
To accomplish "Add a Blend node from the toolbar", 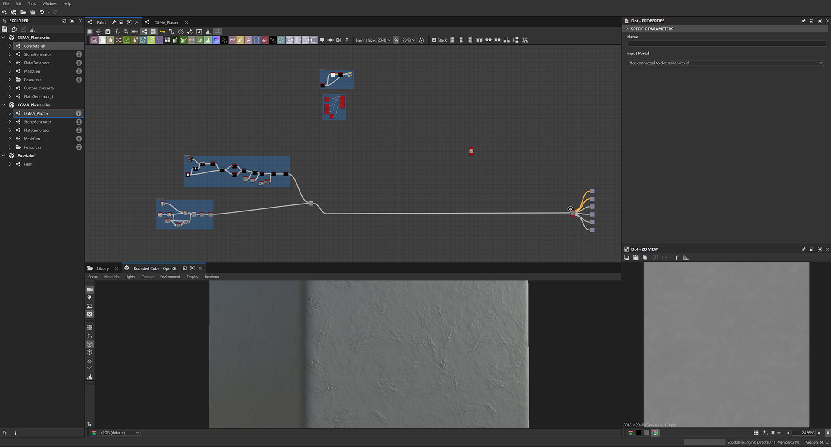I will [x=102, y=40].
